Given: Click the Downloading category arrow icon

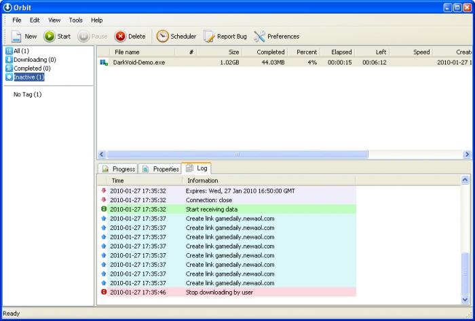Looking at the screenshot, I should point(9,60).
